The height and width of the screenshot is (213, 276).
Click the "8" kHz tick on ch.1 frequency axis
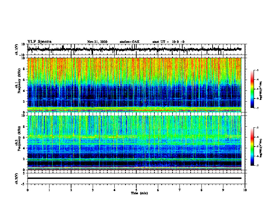click(x=24, y=69)
